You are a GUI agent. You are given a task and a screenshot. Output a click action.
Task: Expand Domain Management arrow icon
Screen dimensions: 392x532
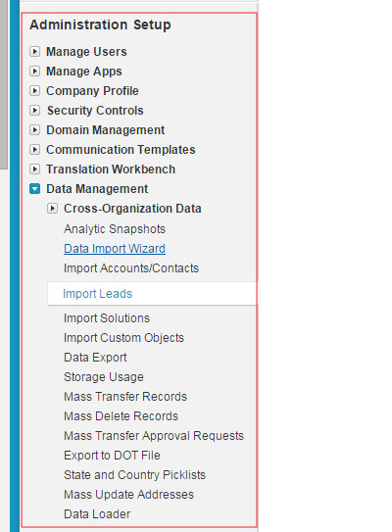34,130
